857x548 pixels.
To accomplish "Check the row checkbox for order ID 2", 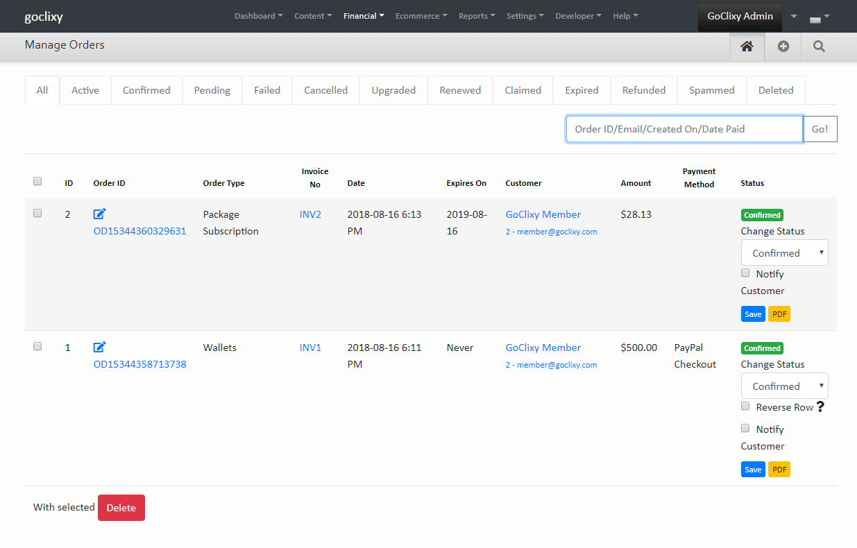I will point(37,214).
